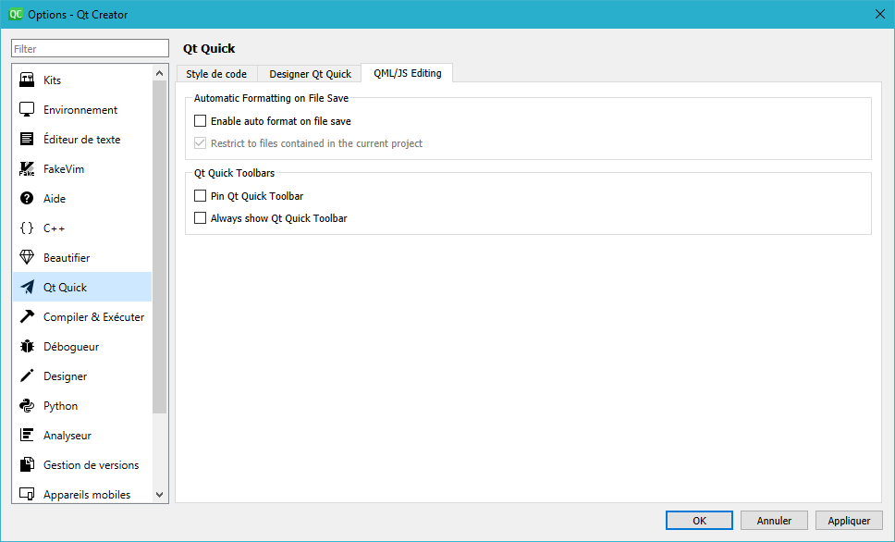Select the Appareils mobiles label
Image resolution: width=895 pixels, height=542 pixels.
[87, 495]
